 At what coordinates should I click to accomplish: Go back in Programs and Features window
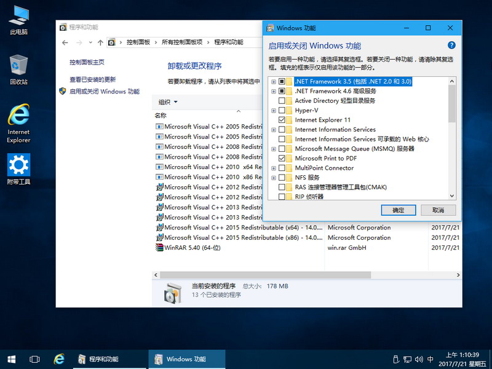point(65,42)
